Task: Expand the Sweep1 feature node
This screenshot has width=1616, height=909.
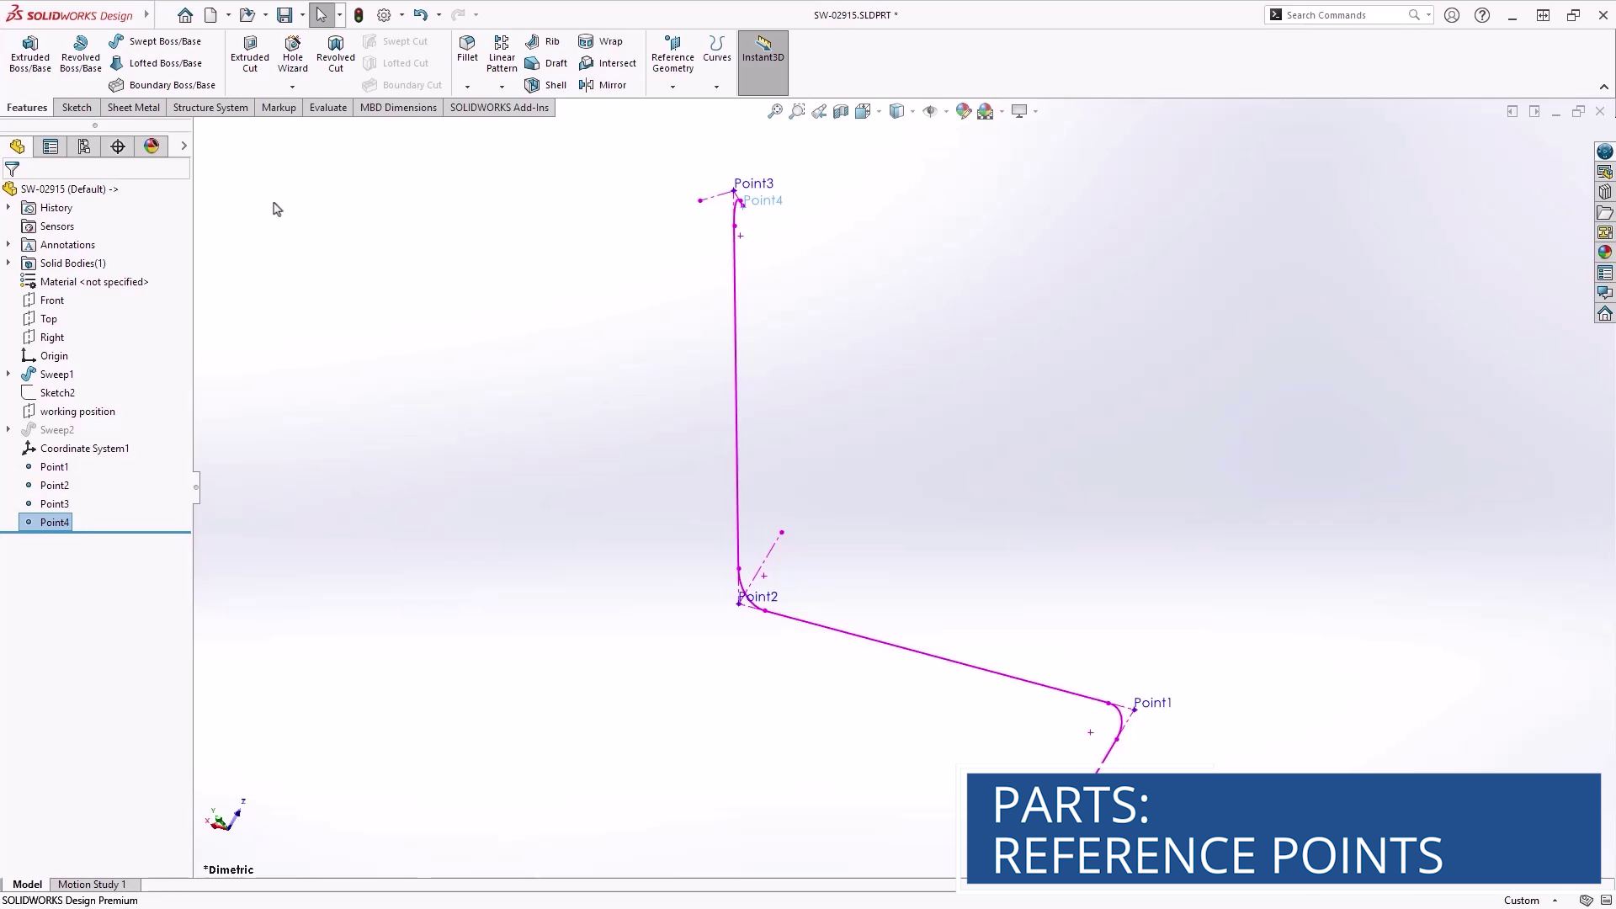Action: click(x=8, y=375)
